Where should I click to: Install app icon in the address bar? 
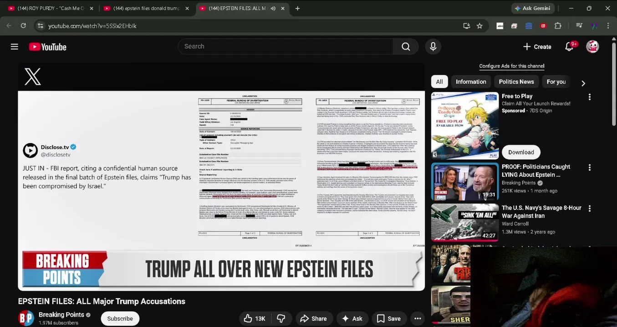[x=466, y=26]
